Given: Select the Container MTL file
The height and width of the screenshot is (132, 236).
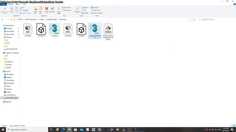Looking at the screenshot, I should point(68,30).
